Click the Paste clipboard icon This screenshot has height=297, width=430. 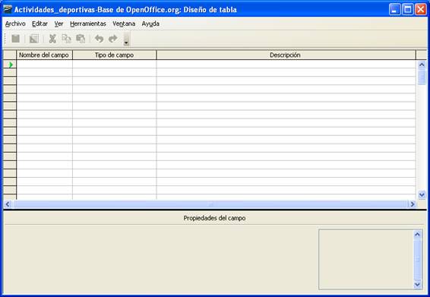(81, 39)
